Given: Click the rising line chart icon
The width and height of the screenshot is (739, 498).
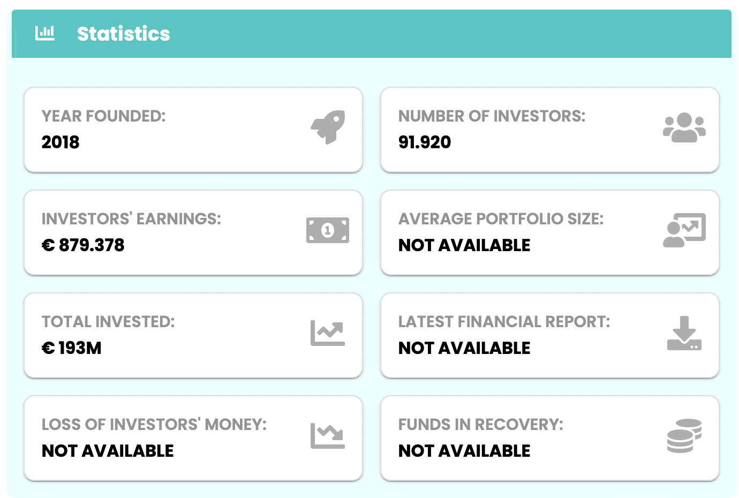Looking at the screenshot, I should [x=328, y=333].
